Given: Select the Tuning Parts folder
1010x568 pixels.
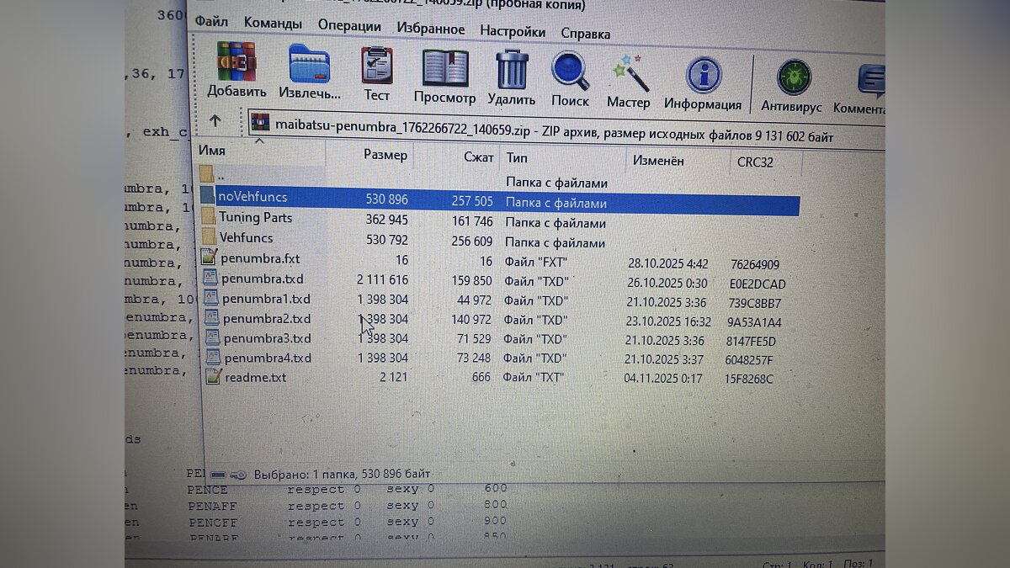Looking at the screenshot, I should click(x=256, y=217).
